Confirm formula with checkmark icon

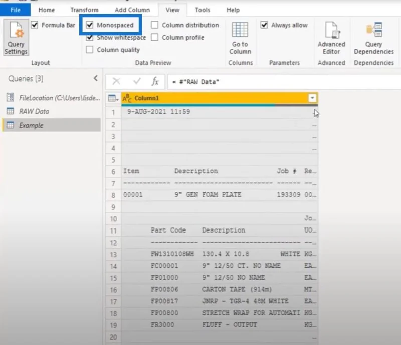click(137, 81)
